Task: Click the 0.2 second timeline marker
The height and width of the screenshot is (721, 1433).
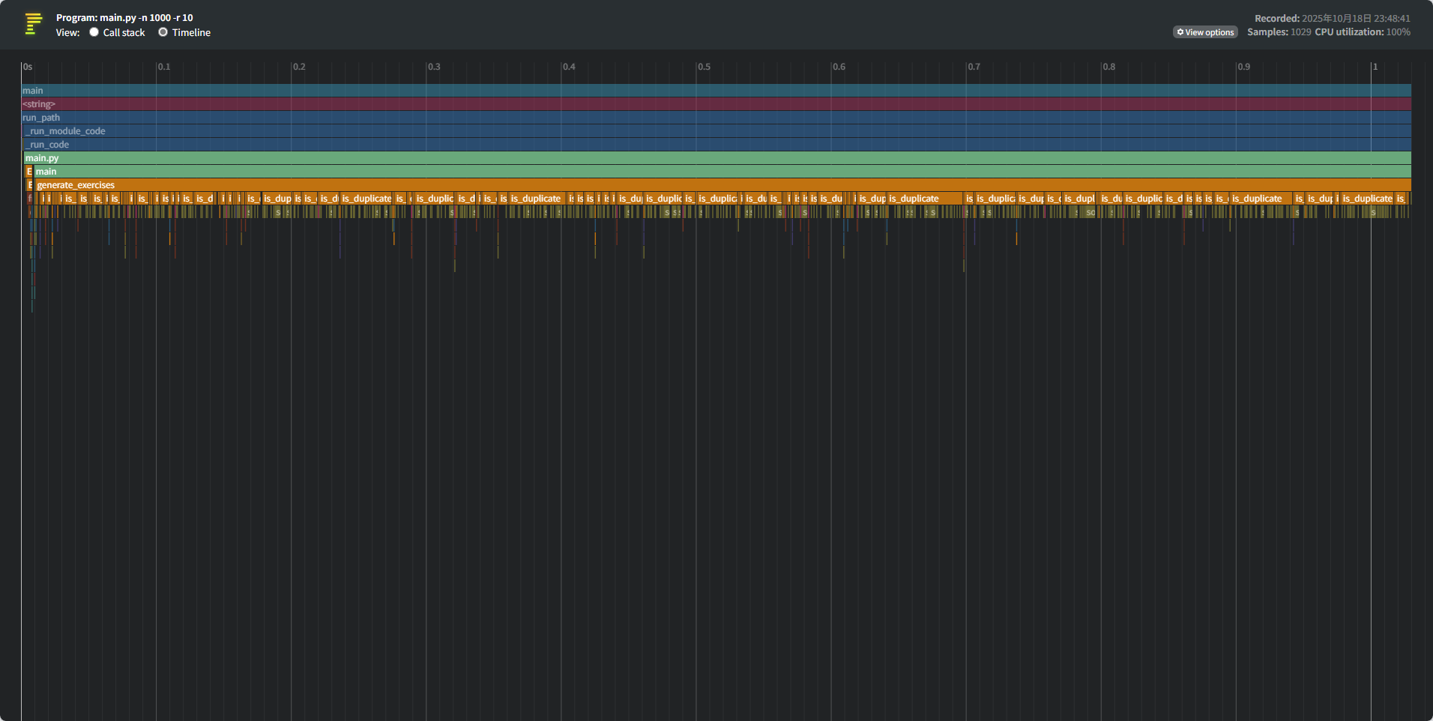Action: coord(299,67)
